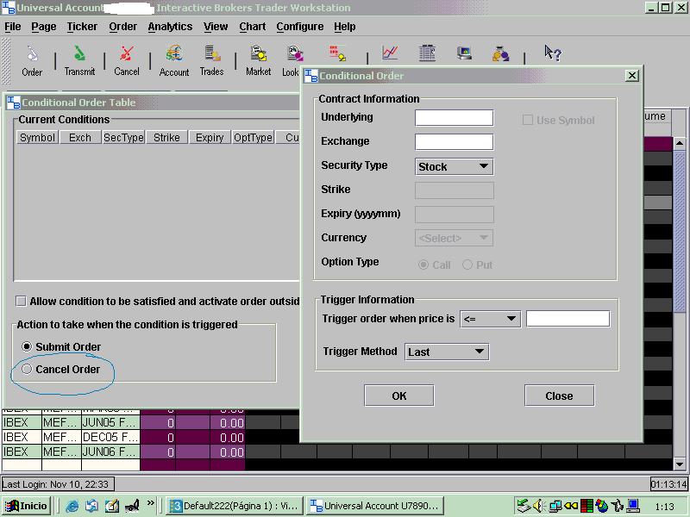Open the Page menu

click(44, 27)
